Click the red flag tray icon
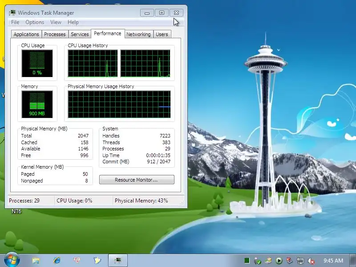This screenshot has width=356, height=267. tap(289, 260)
